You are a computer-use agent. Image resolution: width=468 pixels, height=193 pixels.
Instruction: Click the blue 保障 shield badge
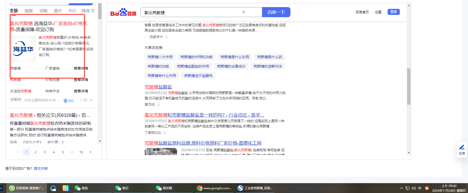[69, 101]
